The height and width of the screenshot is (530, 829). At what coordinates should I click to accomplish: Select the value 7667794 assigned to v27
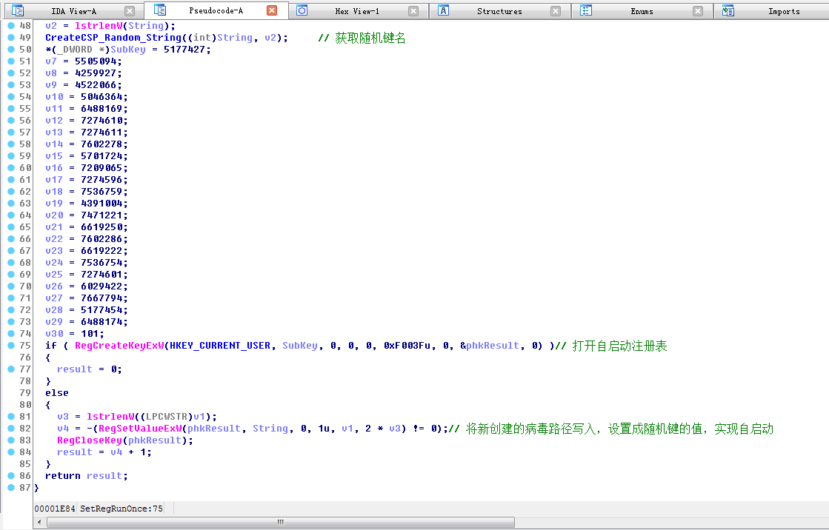[101, 298]
